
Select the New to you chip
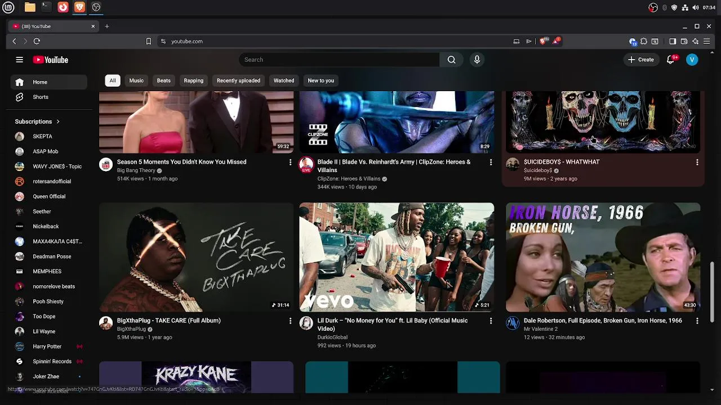[x=321, y=80]
